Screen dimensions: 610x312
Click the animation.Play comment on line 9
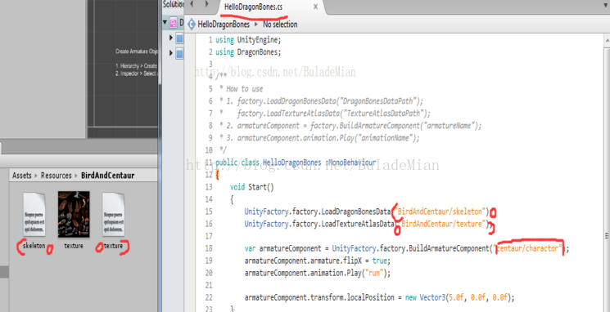click(328, 138)
